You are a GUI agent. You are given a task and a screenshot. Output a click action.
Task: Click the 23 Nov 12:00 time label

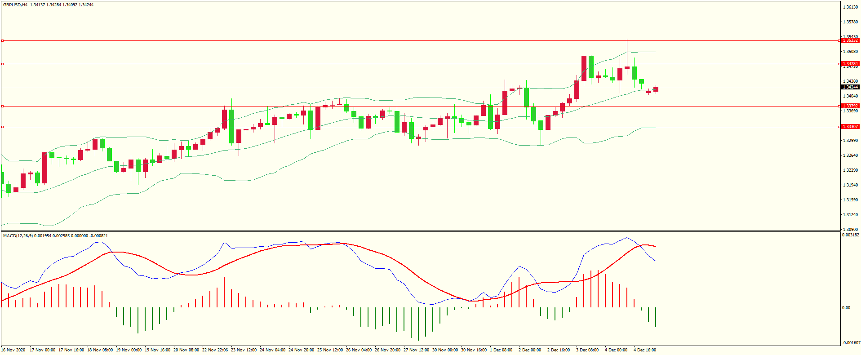tap(244, 350)
